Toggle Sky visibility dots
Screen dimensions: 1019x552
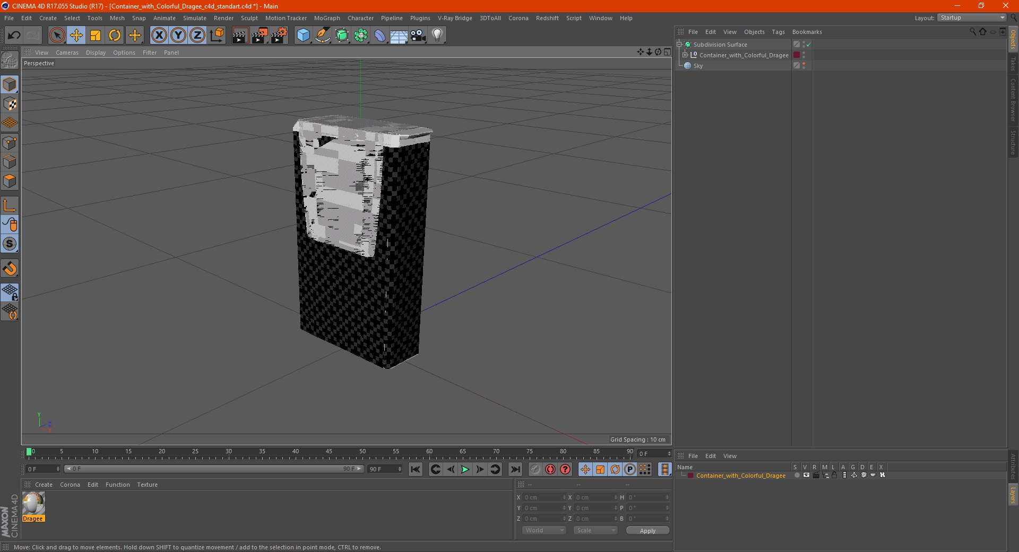click(804, 66)
